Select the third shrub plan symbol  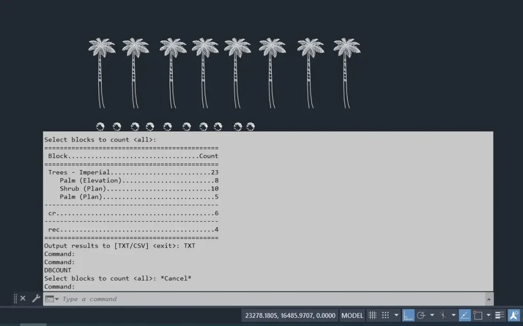pos(135,126)
